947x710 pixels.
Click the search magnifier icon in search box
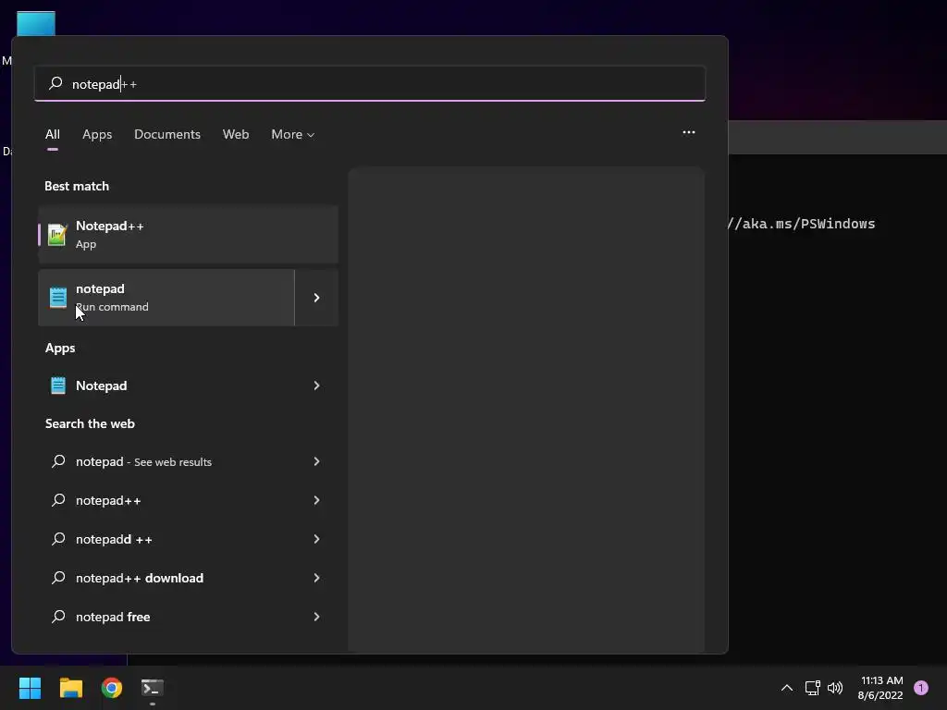pos(55,83)
